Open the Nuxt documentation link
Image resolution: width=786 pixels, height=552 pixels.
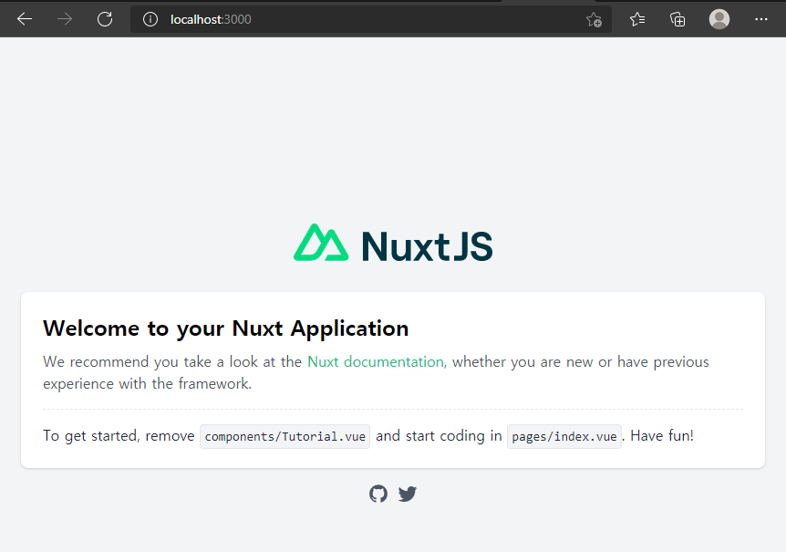click(x=376, y=361)
